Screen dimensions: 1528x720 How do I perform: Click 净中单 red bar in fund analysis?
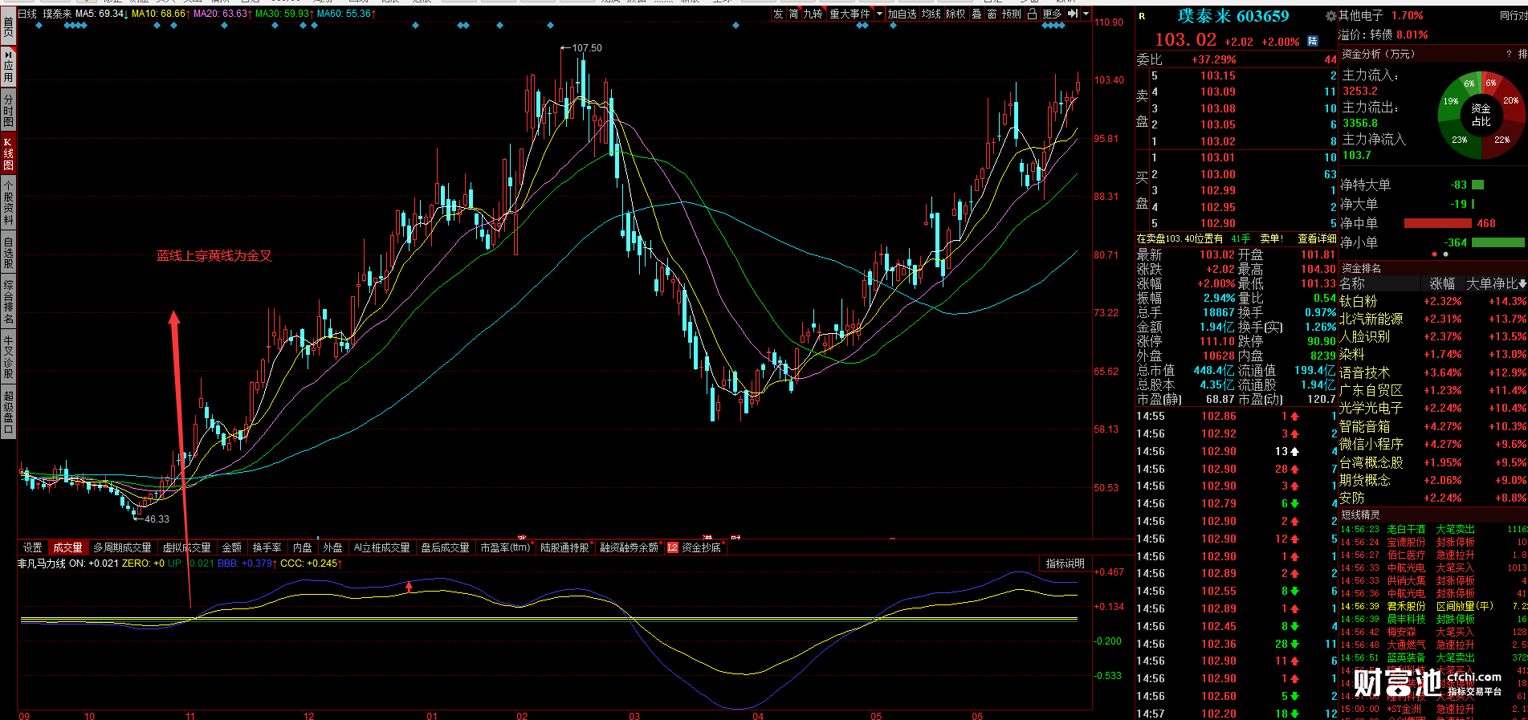pyautogui.click(x=1438, y=223)
